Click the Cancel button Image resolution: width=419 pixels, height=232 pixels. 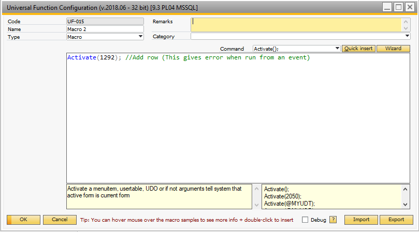[x=60, y=220]
